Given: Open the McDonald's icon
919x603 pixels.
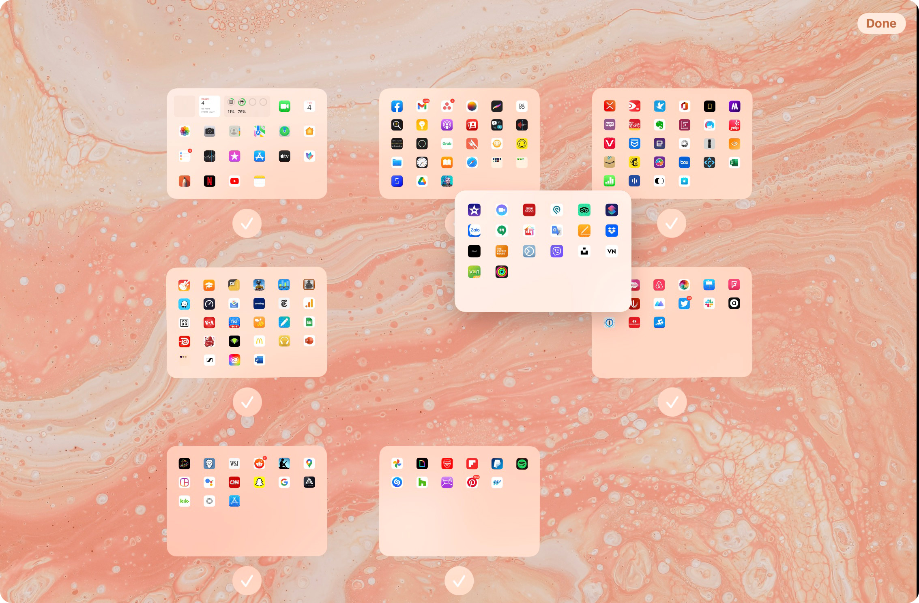Looking at the screenshot, I should point(259,341).
